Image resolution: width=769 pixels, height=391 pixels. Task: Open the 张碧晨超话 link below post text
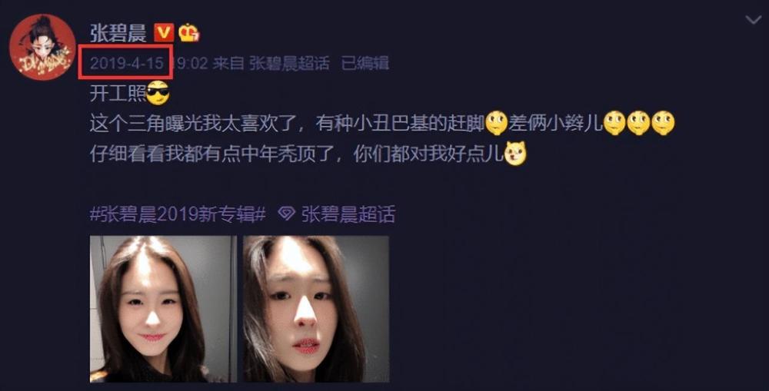point(348,214)
